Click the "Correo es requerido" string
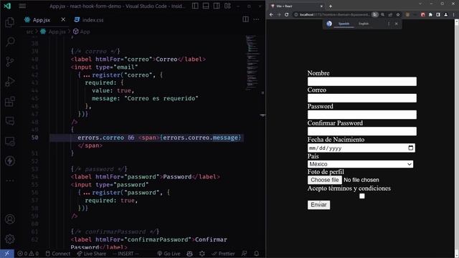 (161, 98)
